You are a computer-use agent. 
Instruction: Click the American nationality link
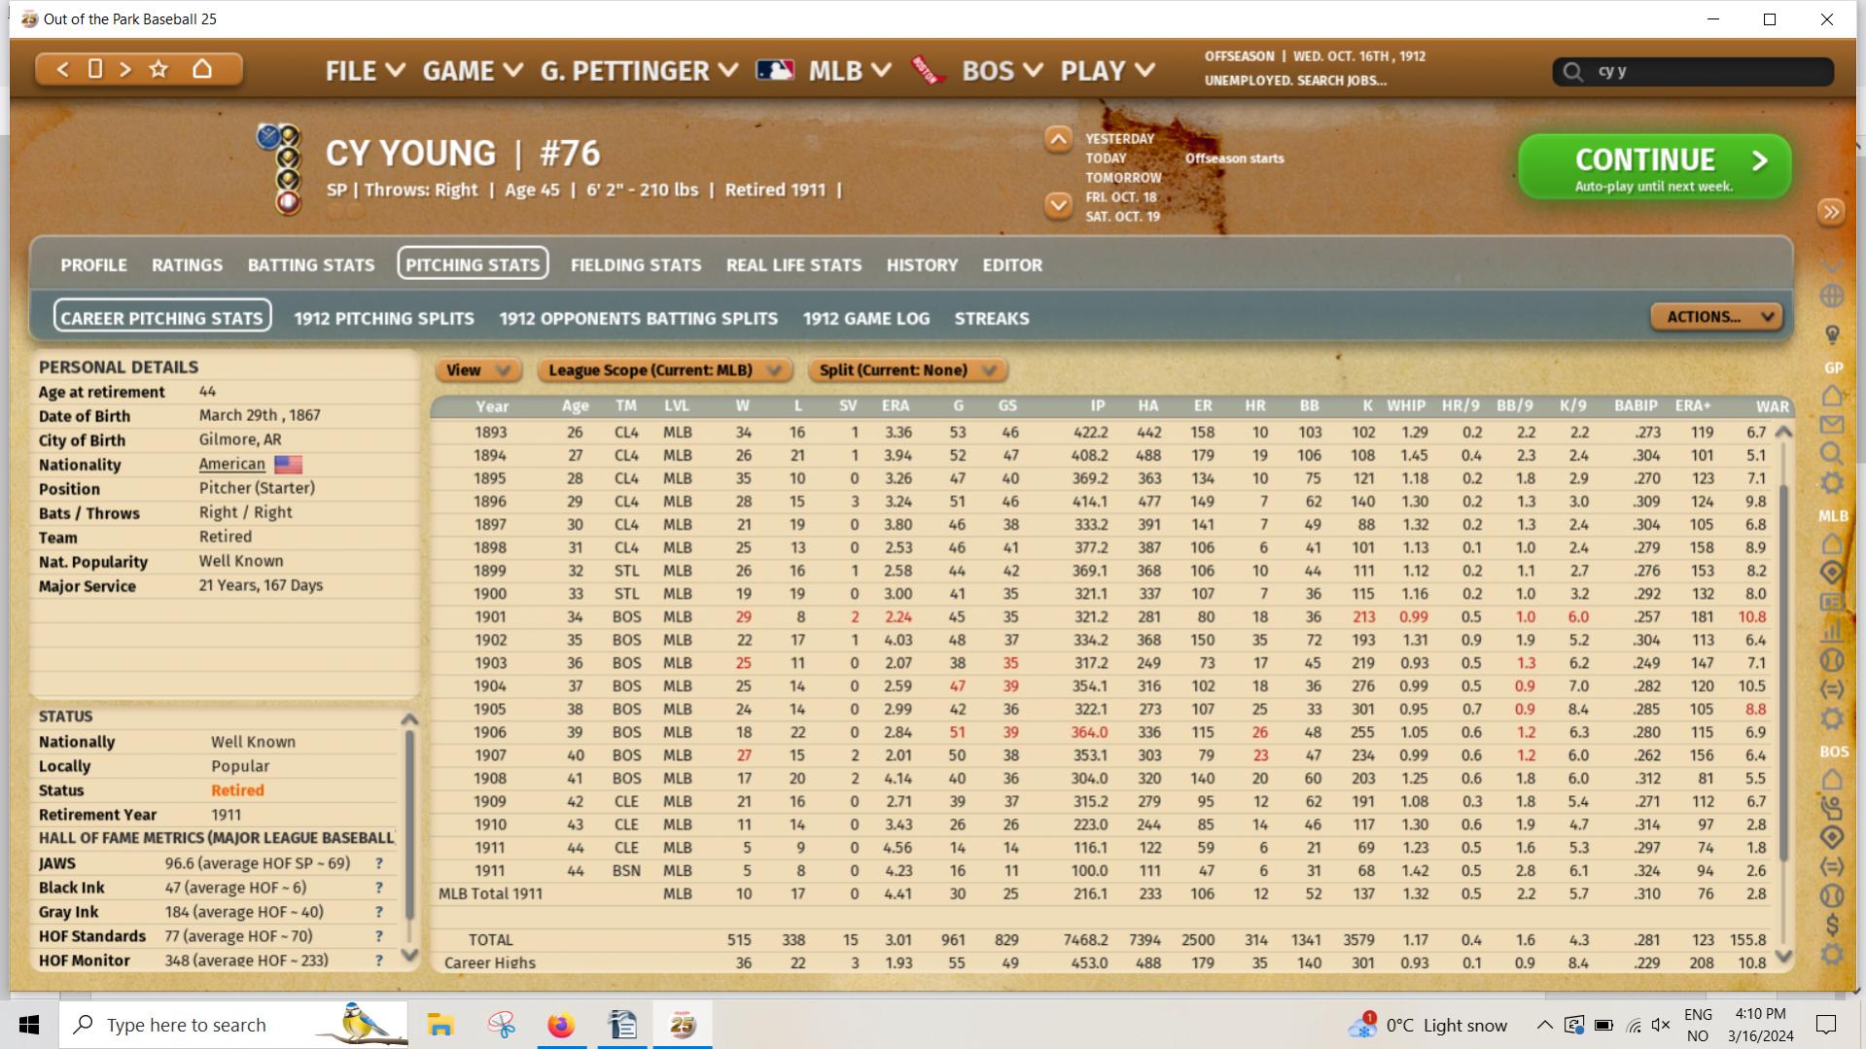[231, 465]
